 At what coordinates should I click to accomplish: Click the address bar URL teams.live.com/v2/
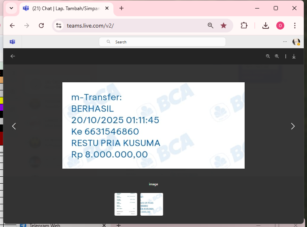(x=90, y=26)
